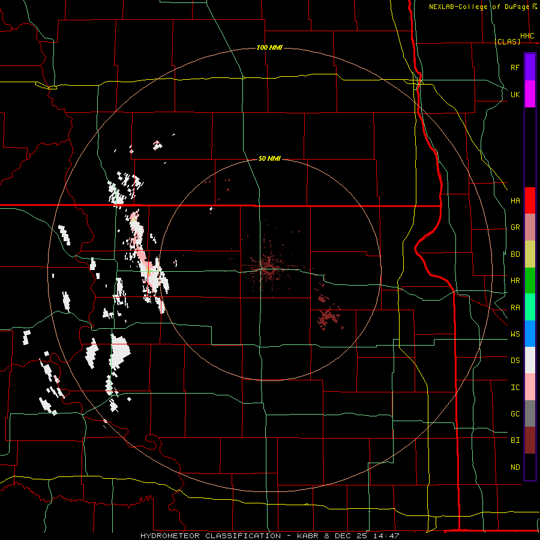This screenshot has height=540, width=540.
Task: Click the RF purple legend swatch
Action: [x=530, y=67]
